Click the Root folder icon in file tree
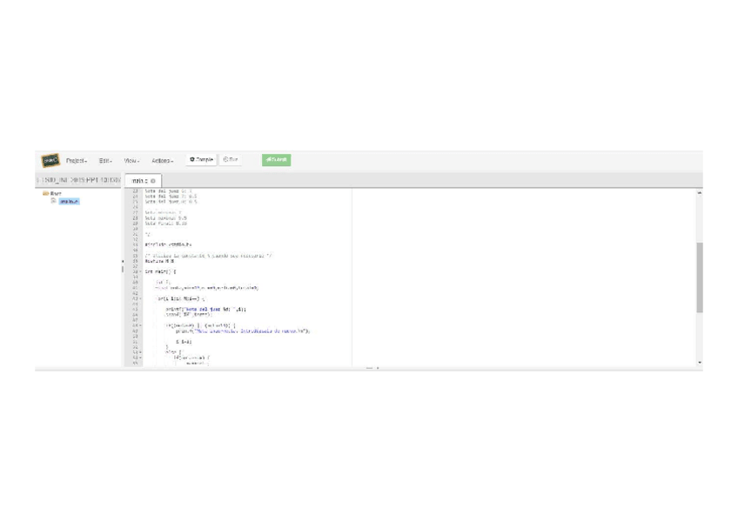 pos(45,193)
